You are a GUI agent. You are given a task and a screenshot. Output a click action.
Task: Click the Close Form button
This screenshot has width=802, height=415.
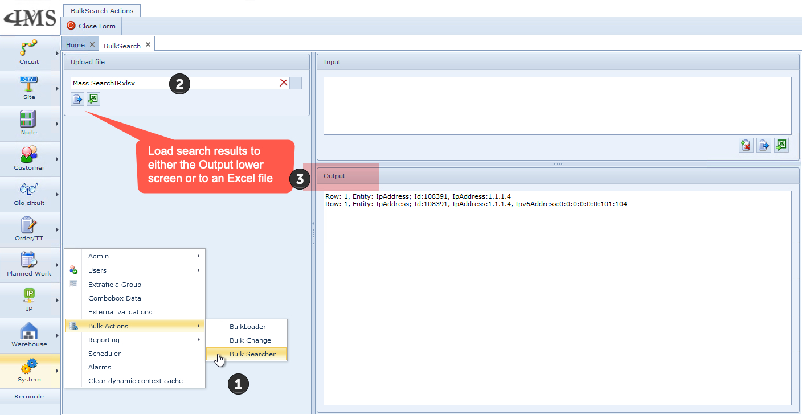[91, 26]
